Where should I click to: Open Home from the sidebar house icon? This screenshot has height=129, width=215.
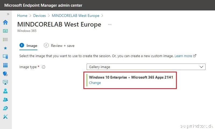[x=5, y=22]
